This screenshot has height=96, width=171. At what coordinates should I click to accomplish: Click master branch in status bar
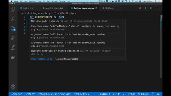[17, 94]
